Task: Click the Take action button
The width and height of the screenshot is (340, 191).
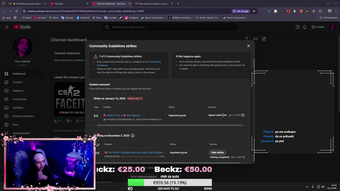Action: 217,153
